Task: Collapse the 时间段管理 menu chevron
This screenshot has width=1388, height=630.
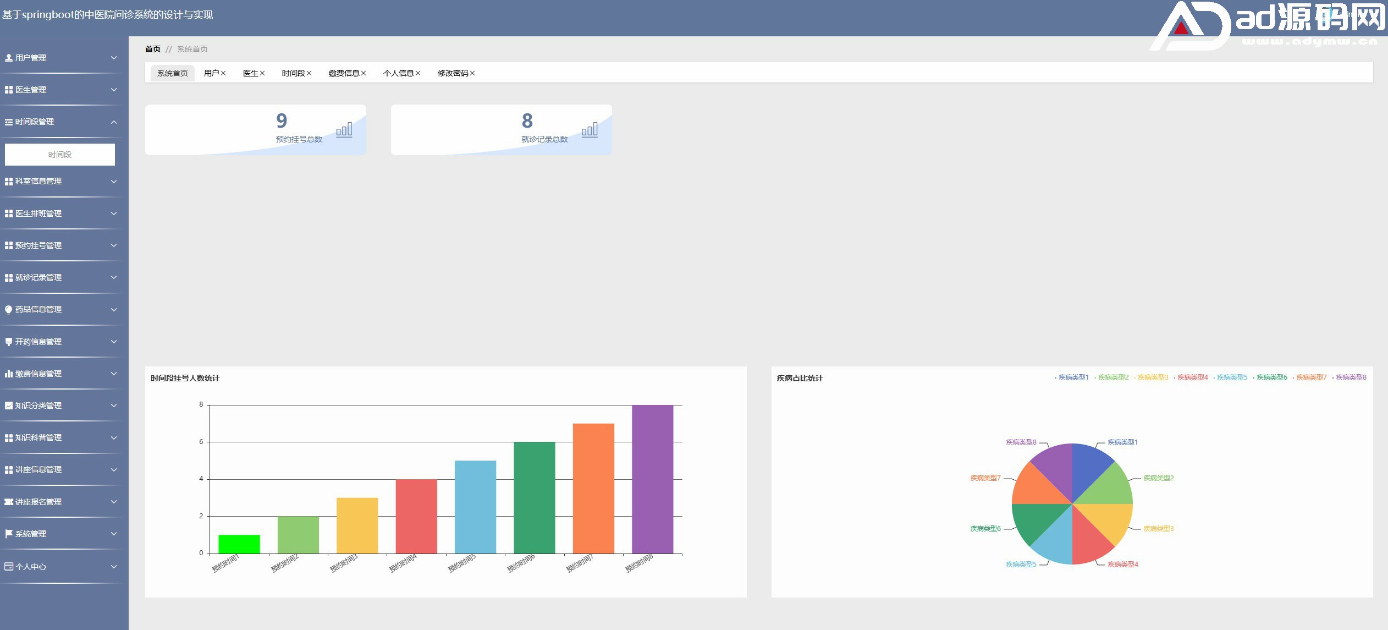Action: pos(114,122)
